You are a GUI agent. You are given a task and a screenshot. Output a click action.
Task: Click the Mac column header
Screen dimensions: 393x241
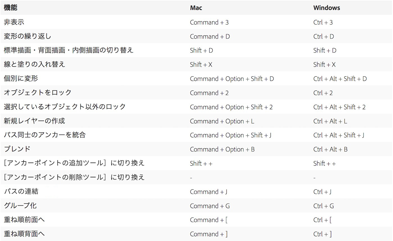coord(196,8)
